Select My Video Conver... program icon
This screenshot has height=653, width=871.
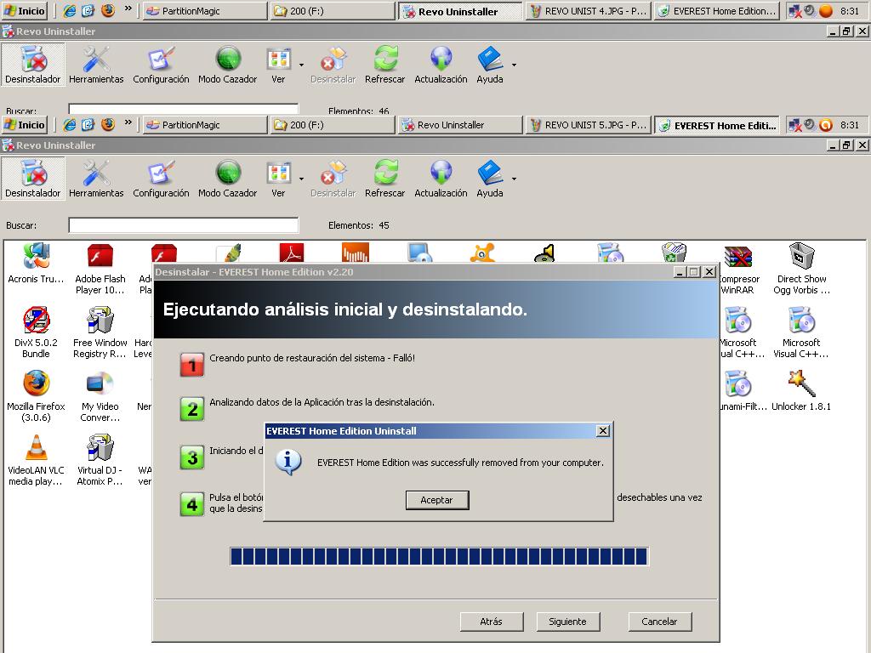click(100, 397)
